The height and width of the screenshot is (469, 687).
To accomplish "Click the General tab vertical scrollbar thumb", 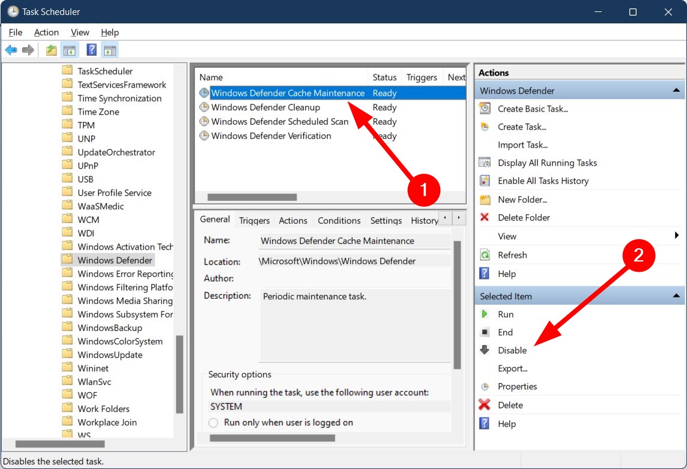I will pos(457,305).
